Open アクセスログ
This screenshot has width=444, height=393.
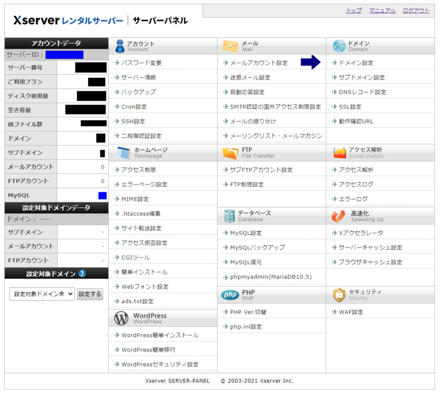[356, 185]
